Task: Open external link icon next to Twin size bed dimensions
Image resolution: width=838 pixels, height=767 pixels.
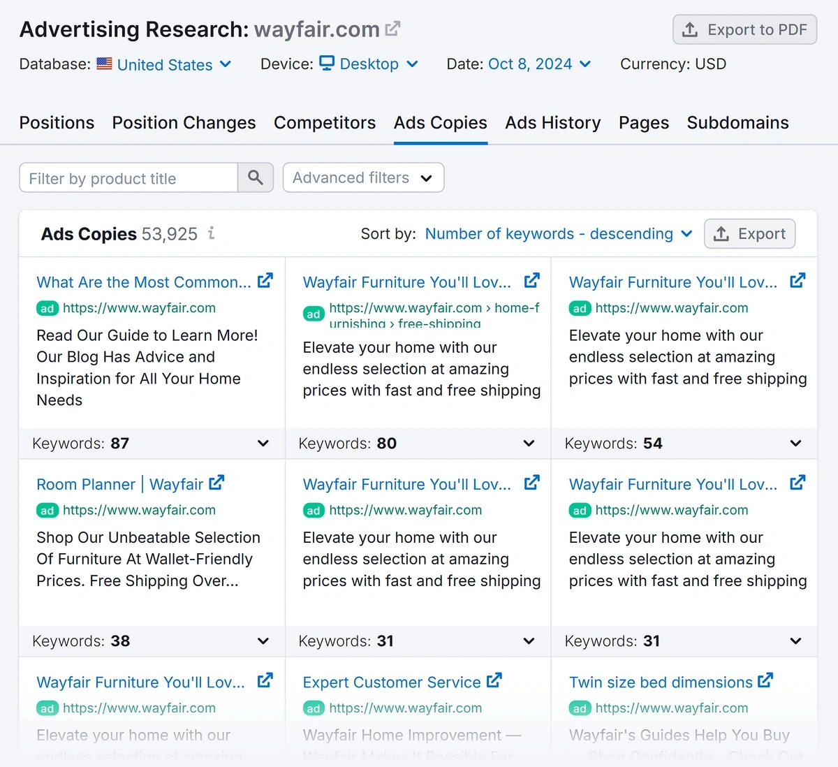Action: [x=766, y=680]
